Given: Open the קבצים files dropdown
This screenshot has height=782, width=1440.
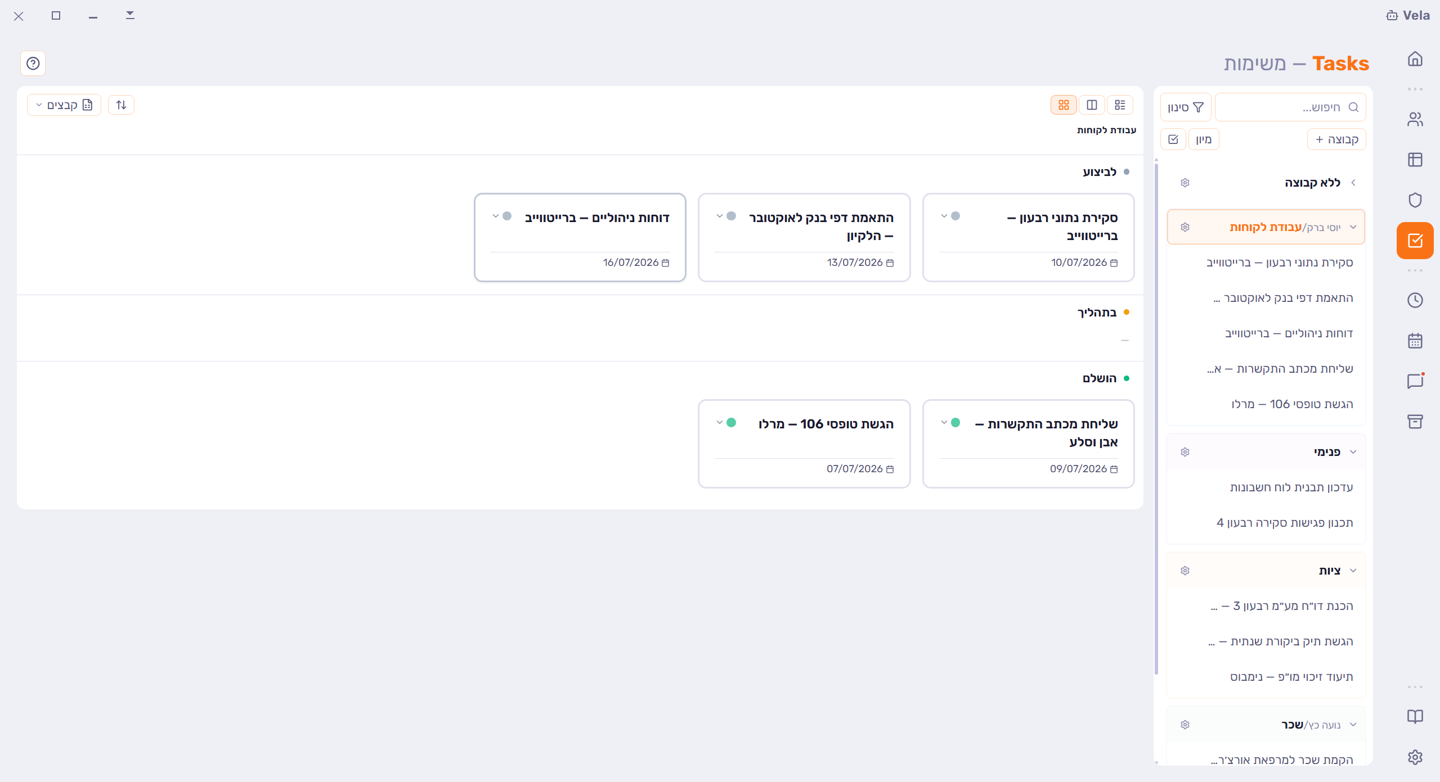Looking at the screenshot, I should coord(64,105).
